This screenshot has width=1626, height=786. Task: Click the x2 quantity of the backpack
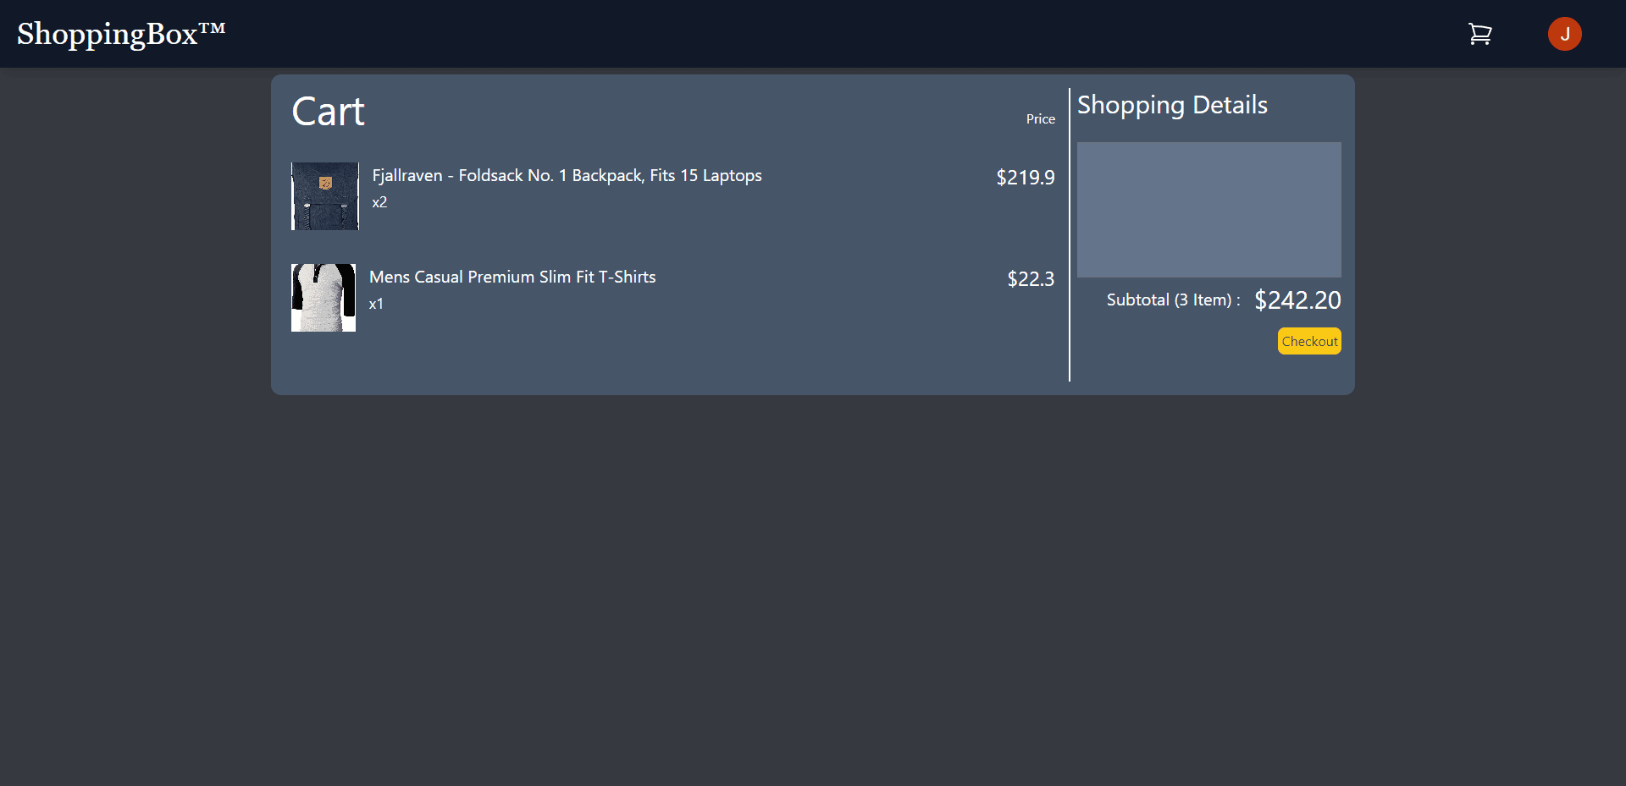[379, 202]
